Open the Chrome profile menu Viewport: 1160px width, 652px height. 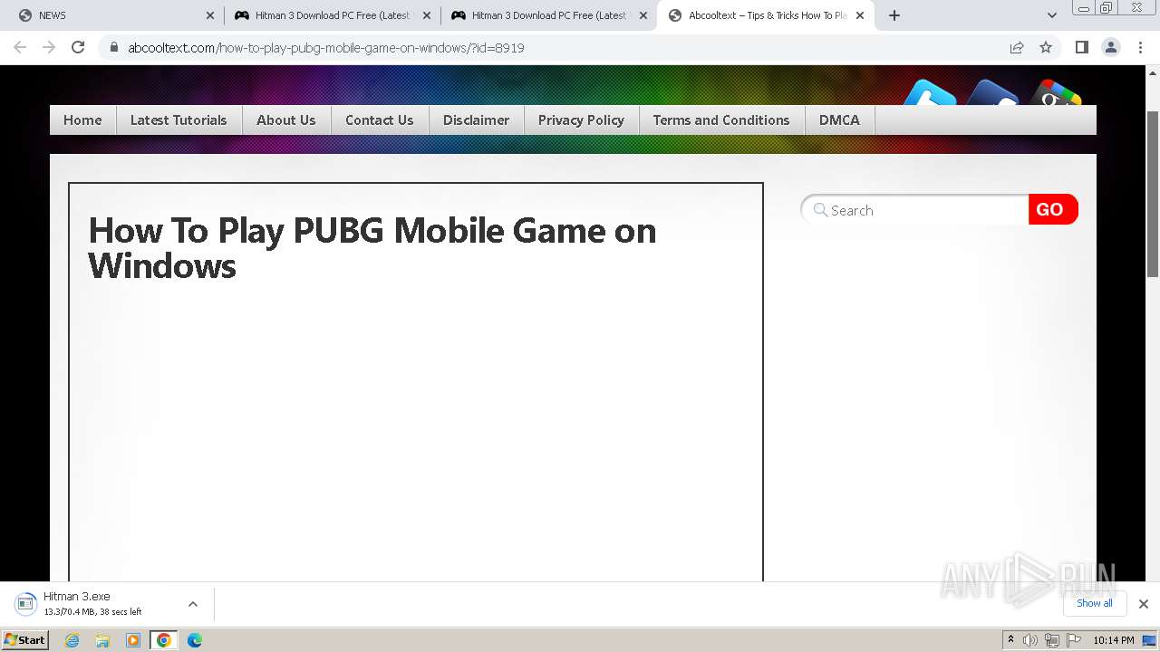[x=1110, y=47]
